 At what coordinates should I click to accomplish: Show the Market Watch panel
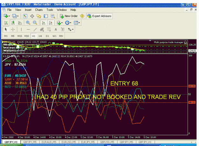click(25, 16)
